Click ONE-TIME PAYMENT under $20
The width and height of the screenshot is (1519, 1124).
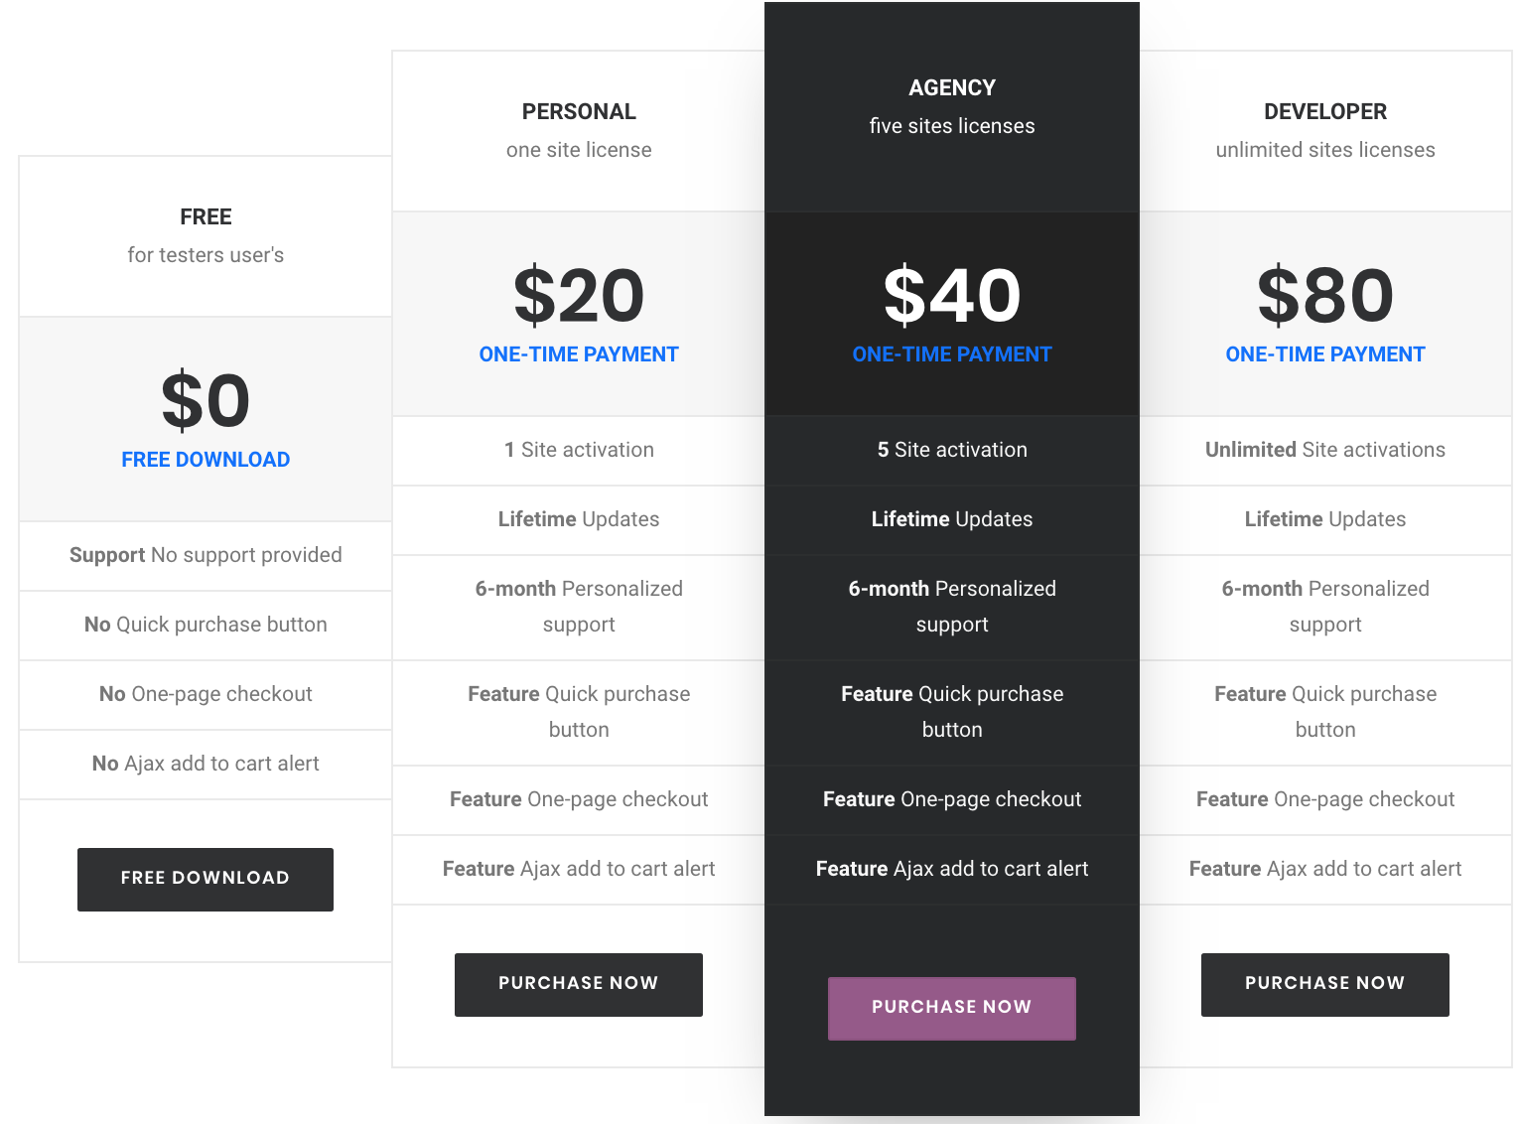[579, 354]
